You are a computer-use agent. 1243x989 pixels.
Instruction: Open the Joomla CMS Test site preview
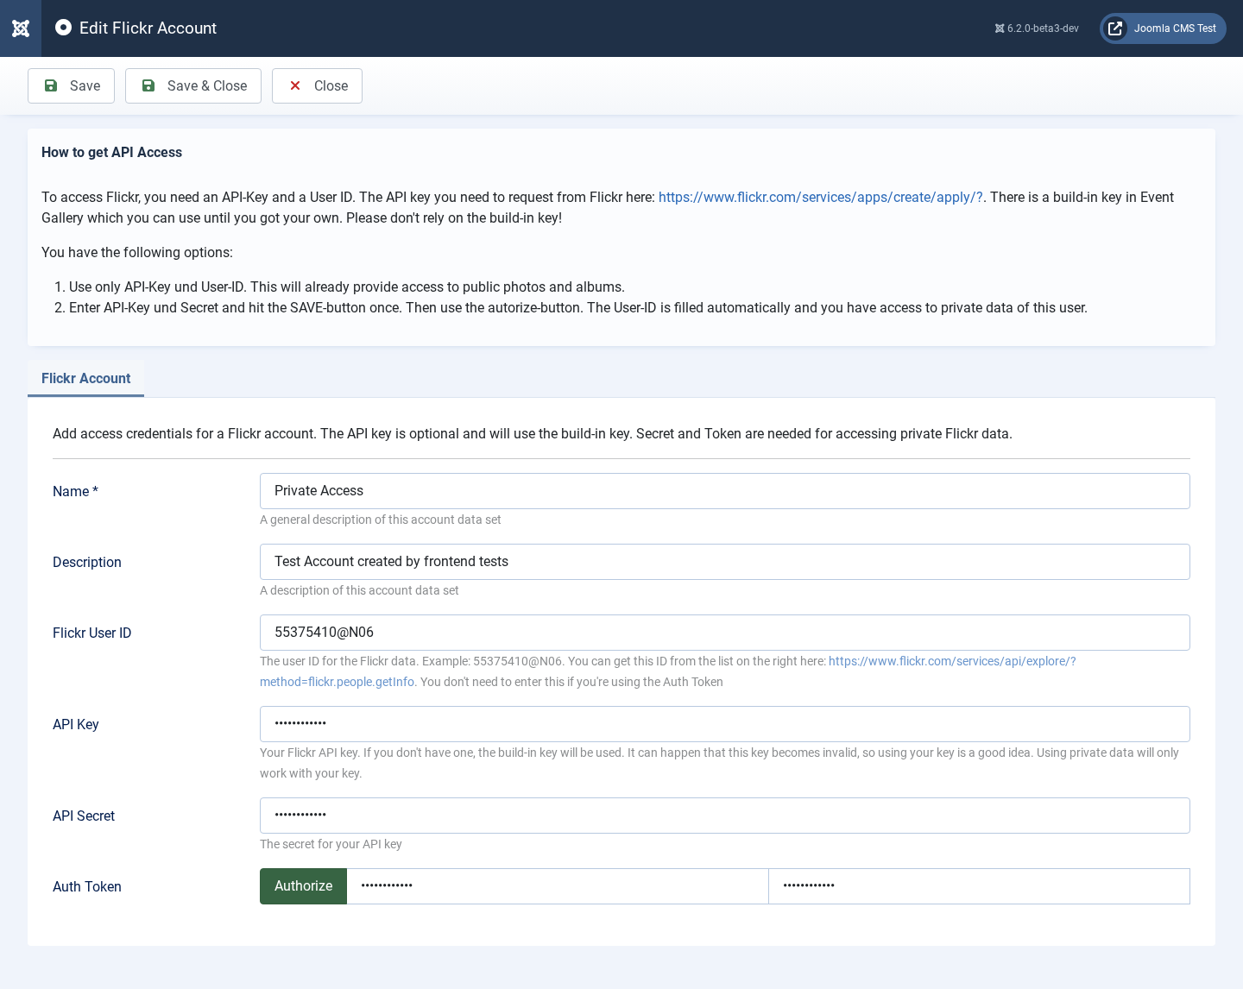click(1163, 28)
